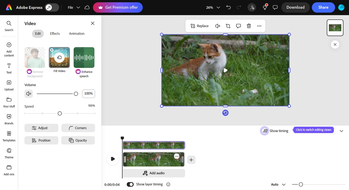Screen dimensions: 349x190
Task: Open the 26% zoom level dropdown
Action: pos(213,7)
